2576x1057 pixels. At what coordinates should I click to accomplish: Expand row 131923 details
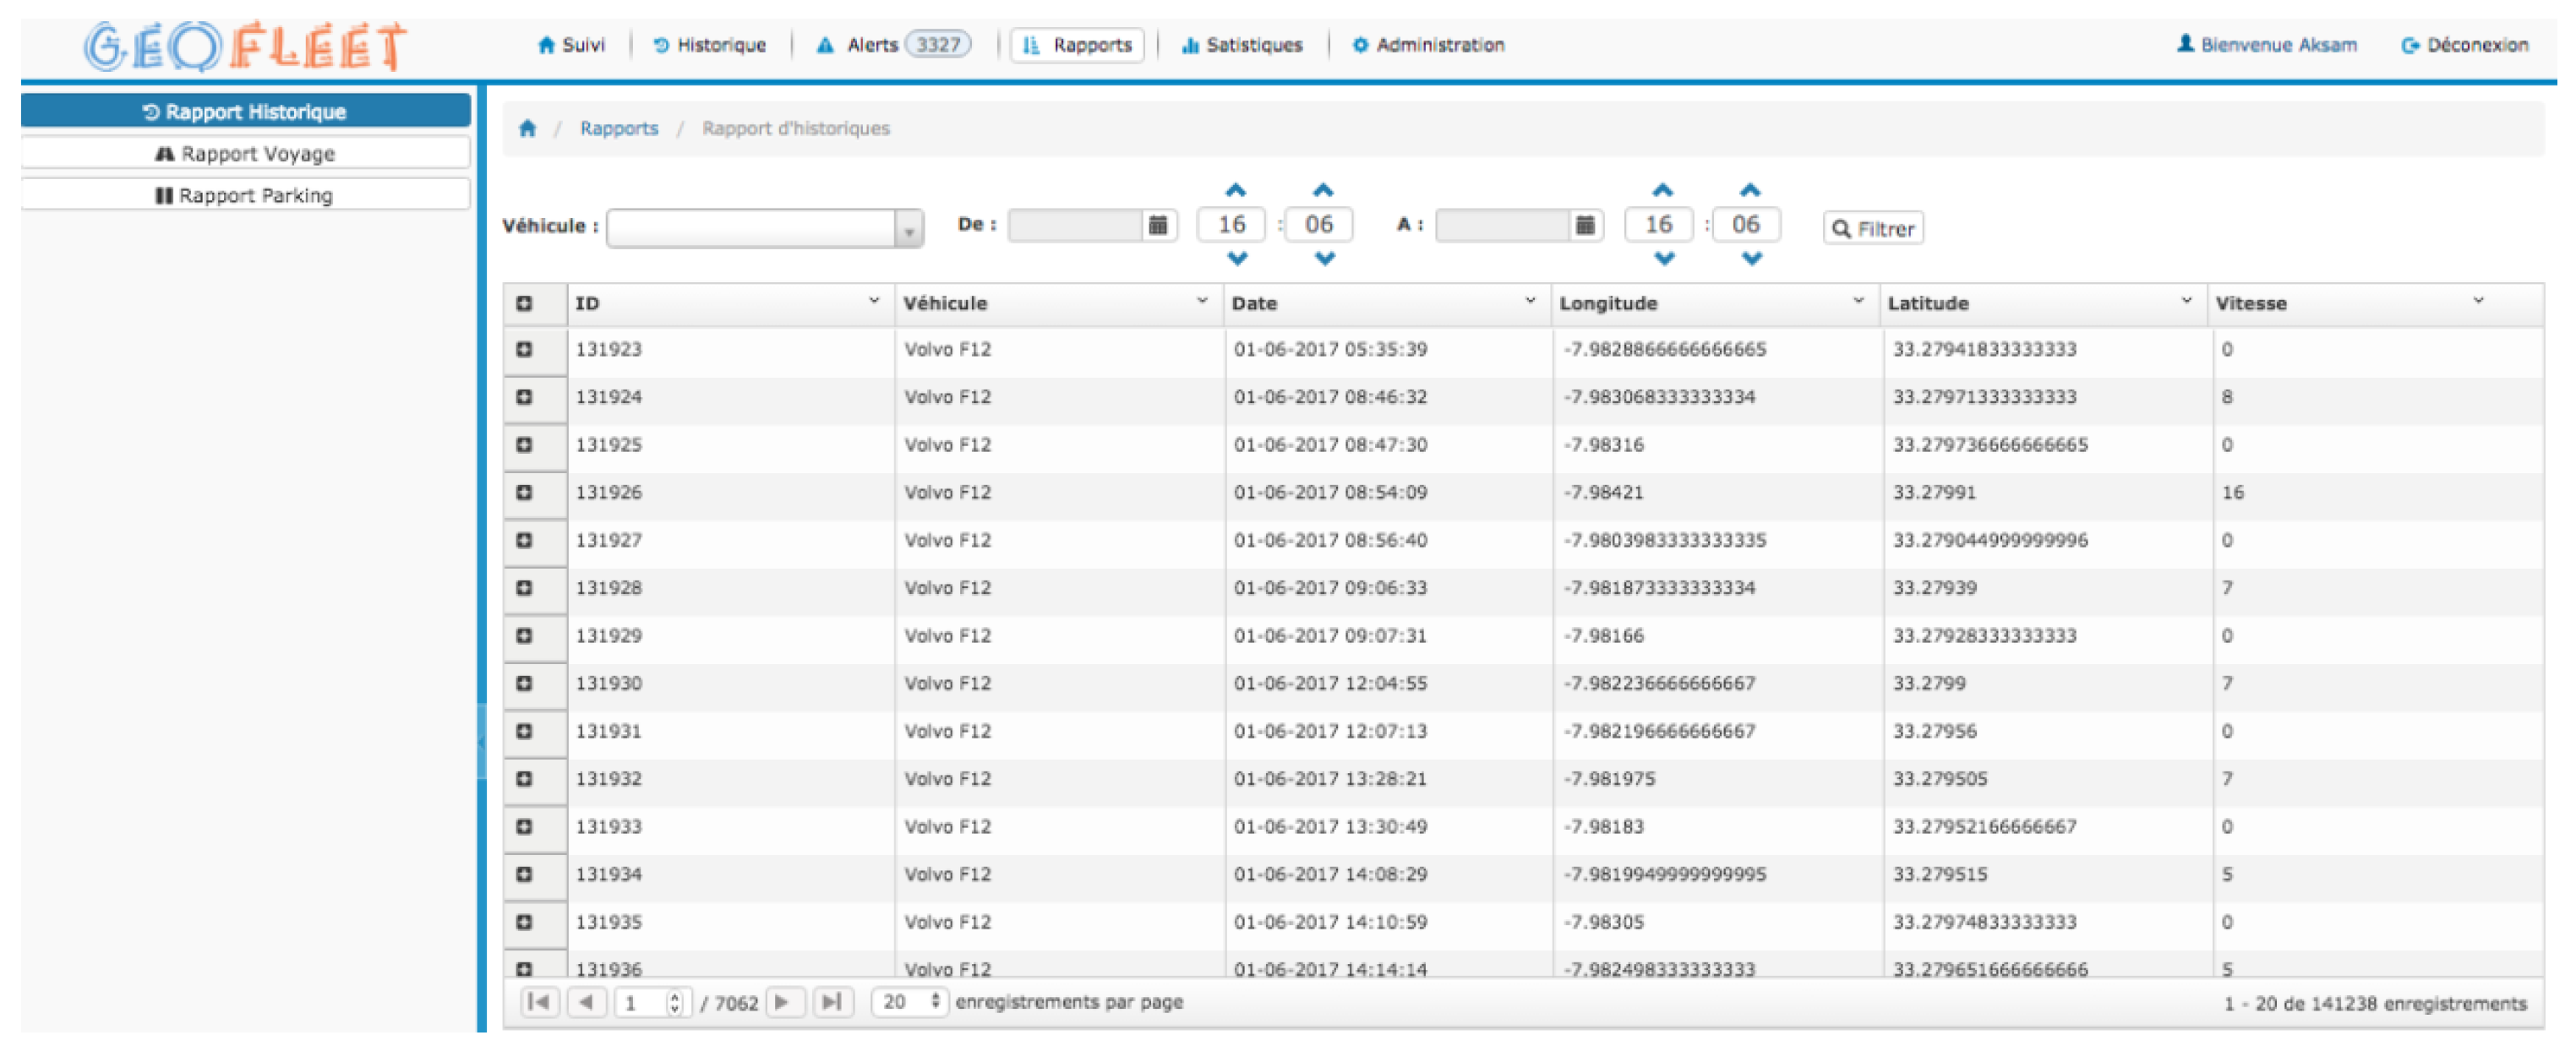[x=524, y=349]
